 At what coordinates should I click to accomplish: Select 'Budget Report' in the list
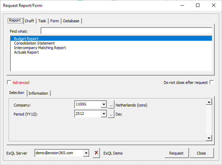coord(111,39)
